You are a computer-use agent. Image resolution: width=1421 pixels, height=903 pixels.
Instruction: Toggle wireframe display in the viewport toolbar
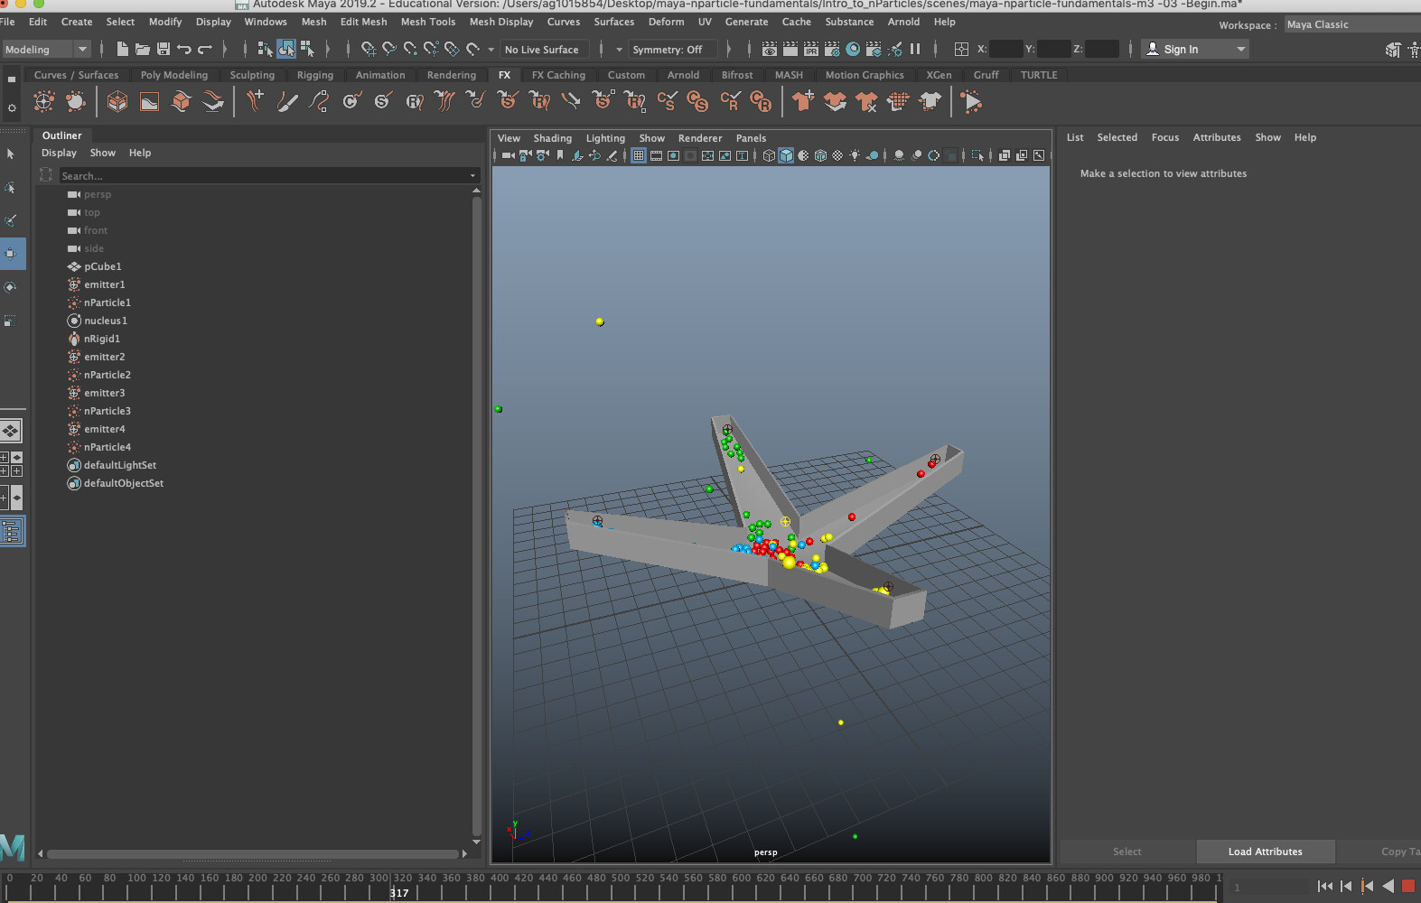click(x=769, y=156)
